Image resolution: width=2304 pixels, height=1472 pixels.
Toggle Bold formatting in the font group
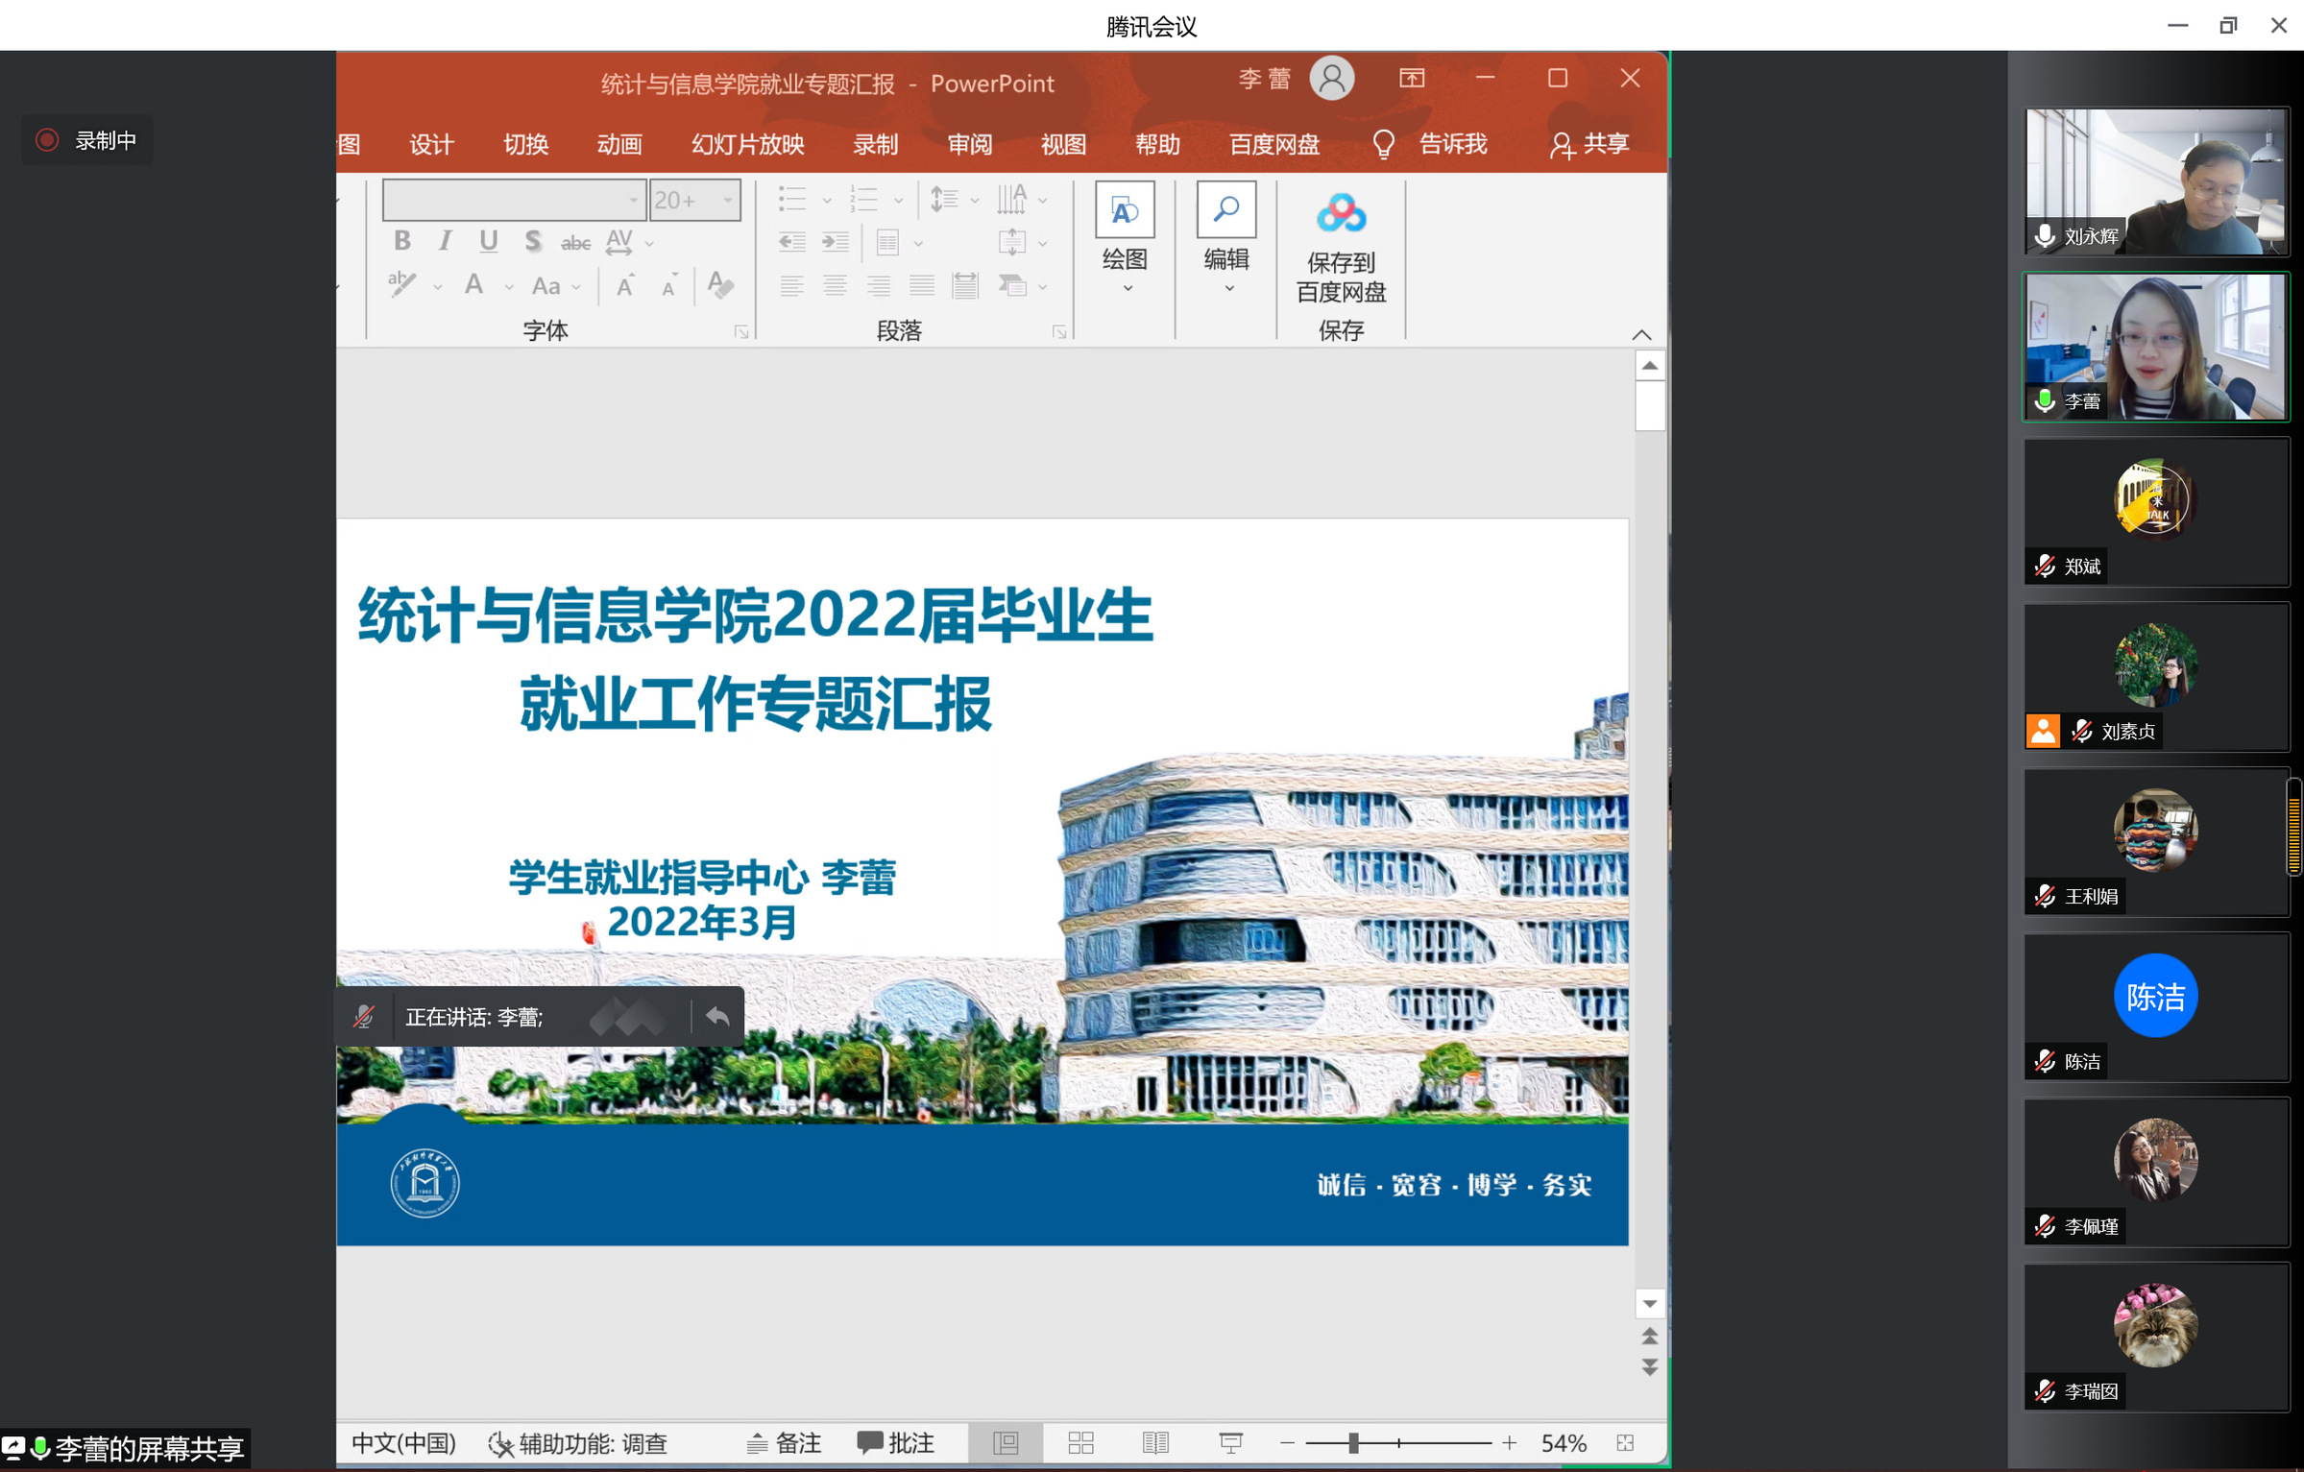pos(402,241)
